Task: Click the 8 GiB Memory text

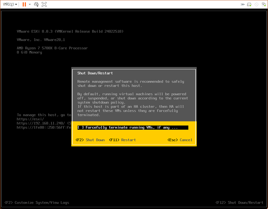Action: (29, 53)
